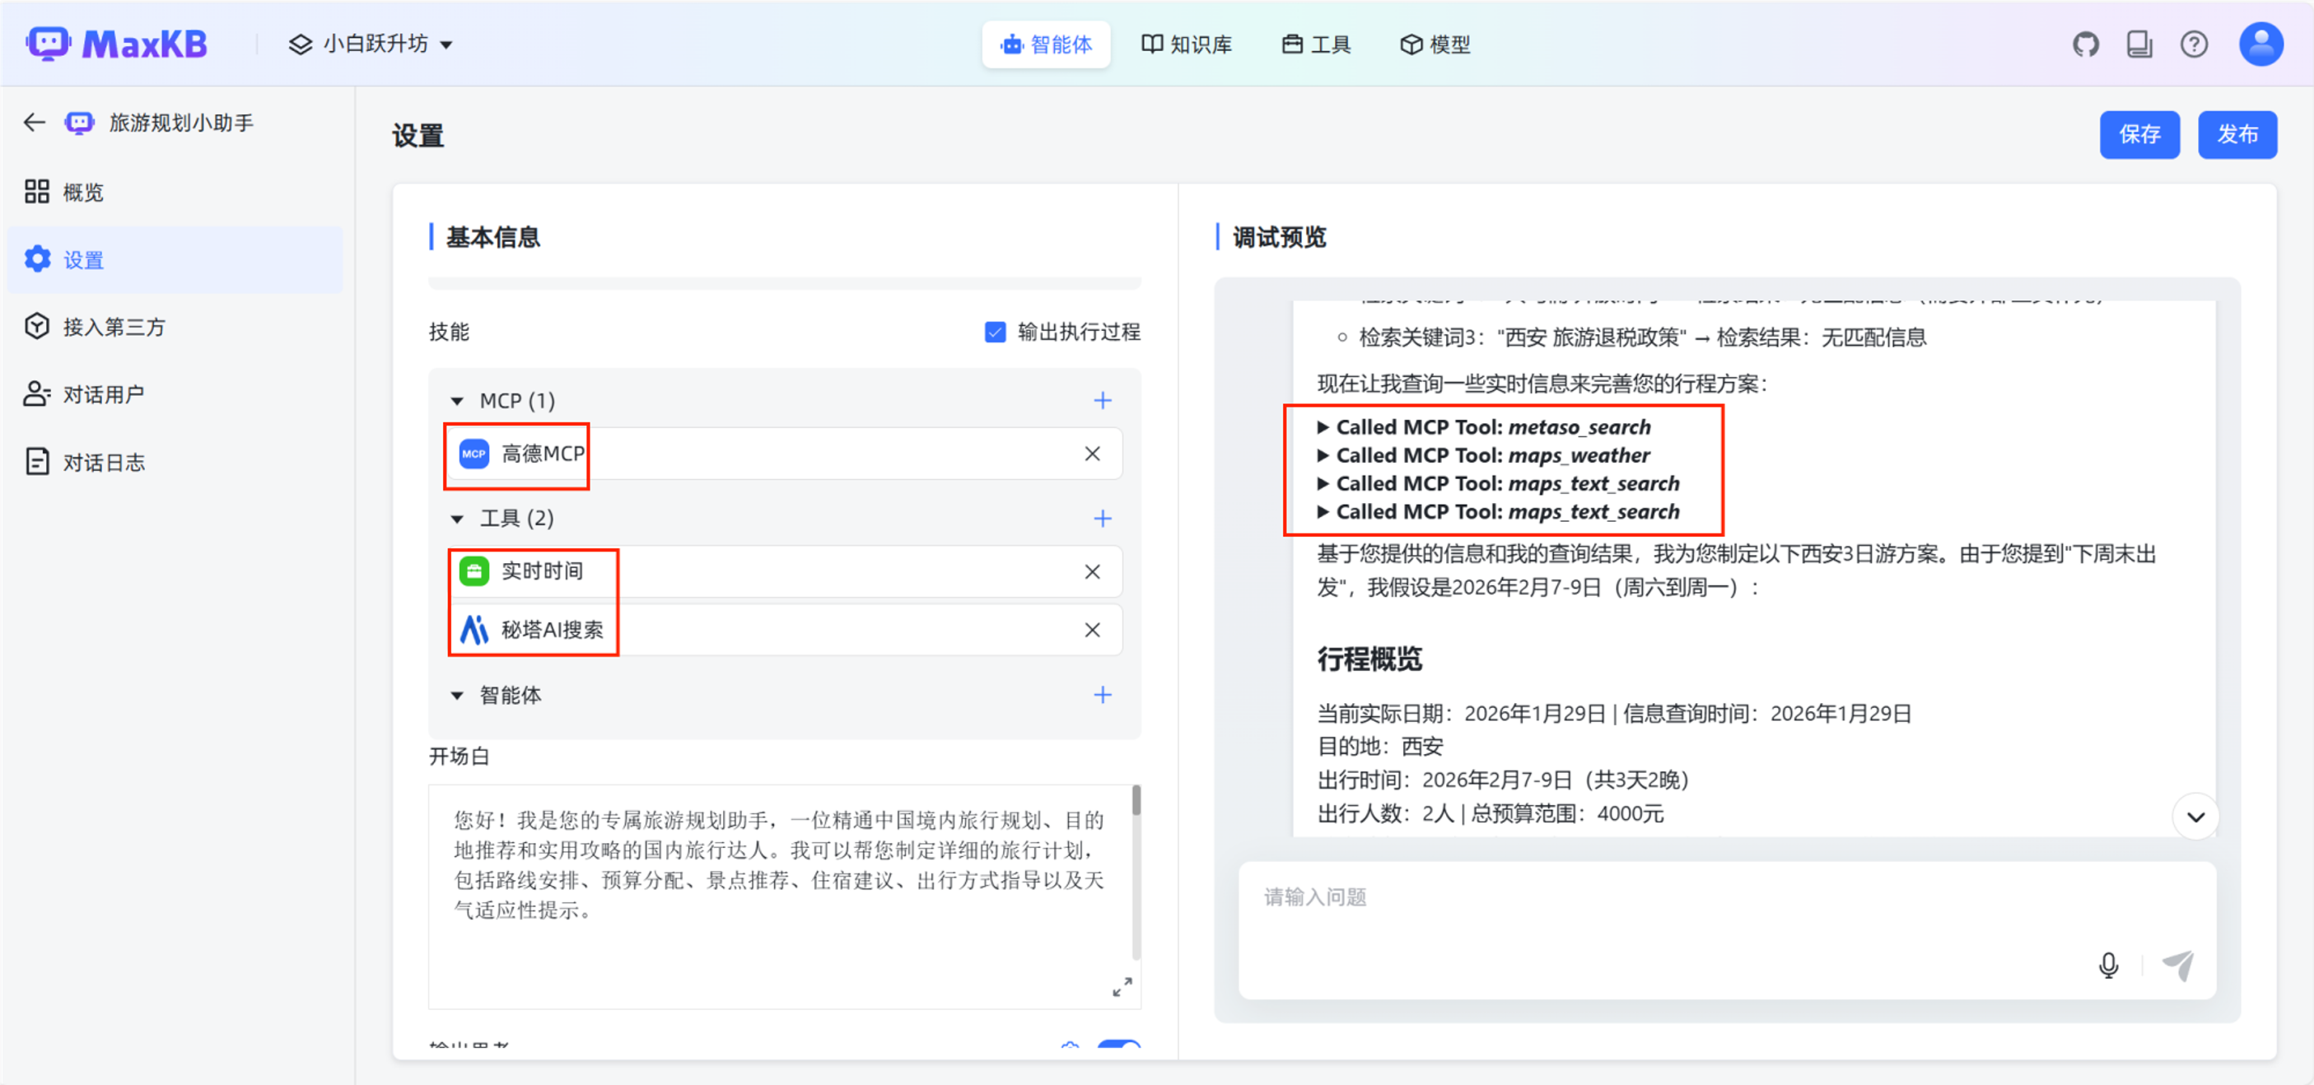The width and height of the screenshot is (2314, 1085).
Task: Collapse the 工具 (2) section
Action: 457,519
